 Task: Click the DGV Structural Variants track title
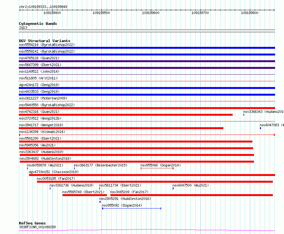coord(45,41)
